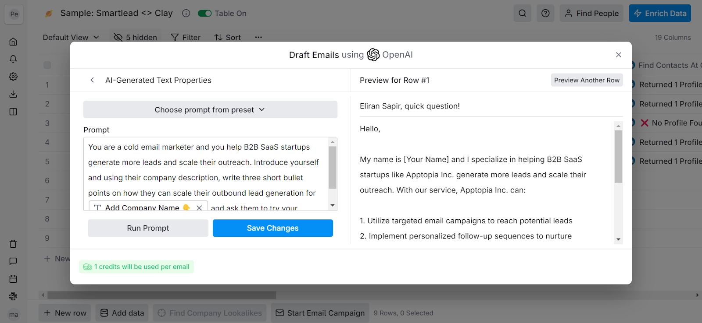This screenshot has height=323, width=702.
Task: Select all rows header checkbox
Action: click(47, 65)
